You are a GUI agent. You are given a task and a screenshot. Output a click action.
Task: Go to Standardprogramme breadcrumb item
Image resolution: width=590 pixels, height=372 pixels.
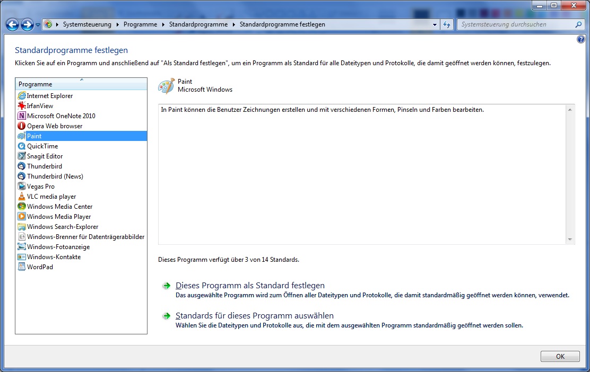[x=198, y=24]
